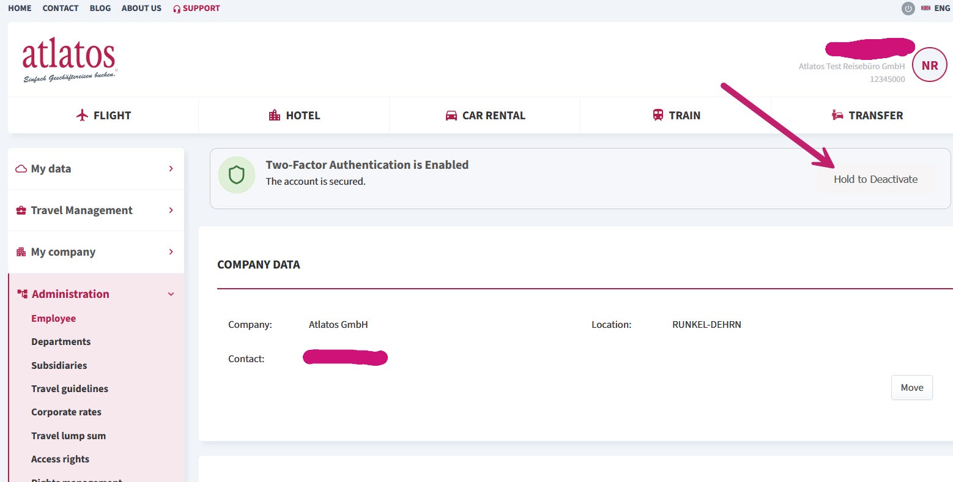The image size is (953, 482).
Task: Open My data section label
Action: pyautogui.click(x=51, y=169)
